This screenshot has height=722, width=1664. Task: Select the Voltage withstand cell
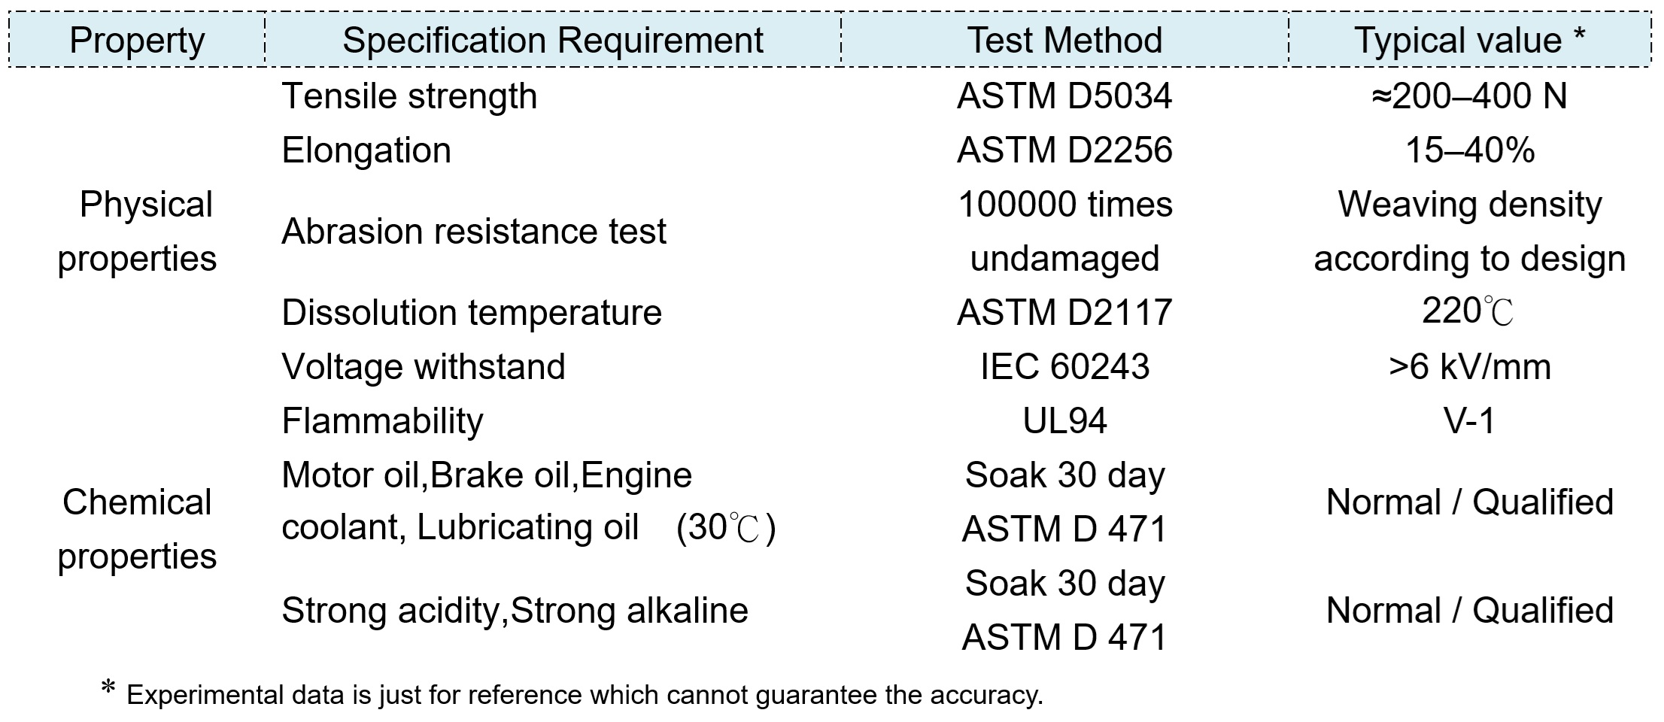pyautogui.click(x=423, y=367)
